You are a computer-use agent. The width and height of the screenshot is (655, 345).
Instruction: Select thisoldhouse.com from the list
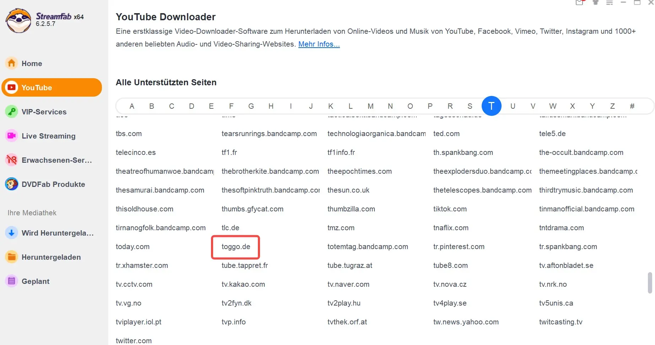coord(145,209)
